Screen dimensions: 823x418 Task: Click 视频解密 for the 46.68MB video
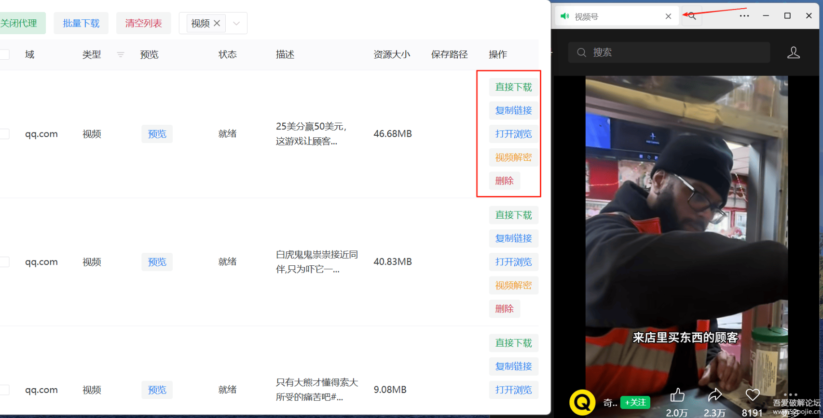(513, 157)
